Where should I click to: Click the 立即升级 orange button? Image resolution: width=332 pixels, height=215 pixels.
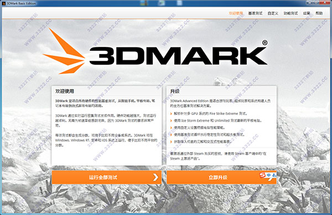pos(221,177)
